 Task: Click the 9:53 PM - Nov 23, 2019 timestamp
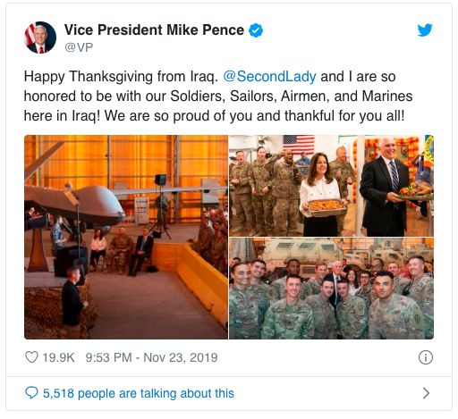pos(151,357)
